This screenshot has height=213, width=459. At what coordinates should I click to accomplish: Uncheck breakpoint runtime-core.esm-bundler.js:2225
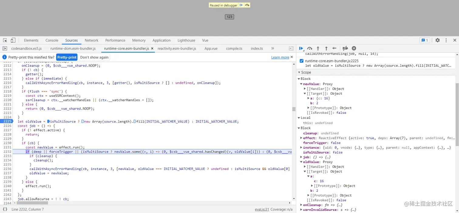(x=301, y=61)
